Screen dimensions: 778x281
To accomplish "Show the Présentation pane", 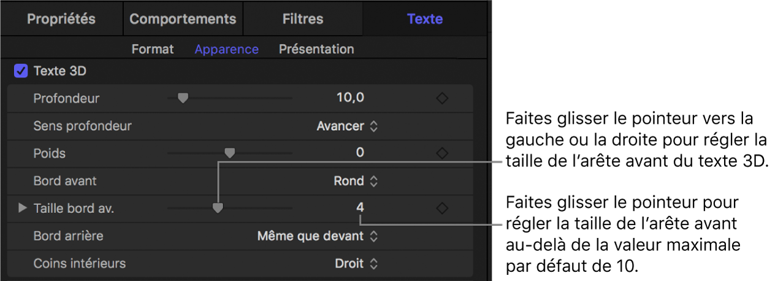I will pos(316,49).
